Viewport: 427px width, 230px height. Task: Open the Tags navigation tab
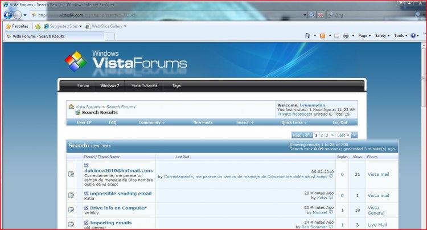point(176,85)
